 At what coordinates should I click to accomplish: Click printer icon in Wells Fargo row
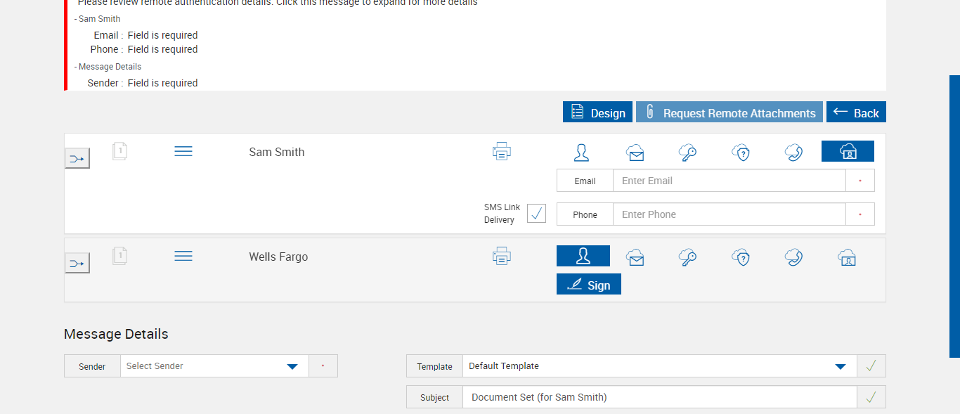coord(502,257)
